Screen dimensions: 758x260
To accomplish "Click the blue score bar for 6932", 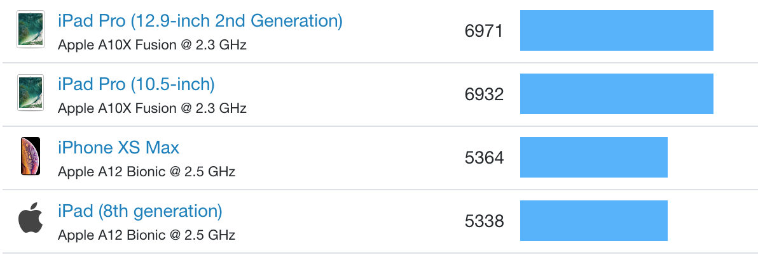I will tap(616, 94).
